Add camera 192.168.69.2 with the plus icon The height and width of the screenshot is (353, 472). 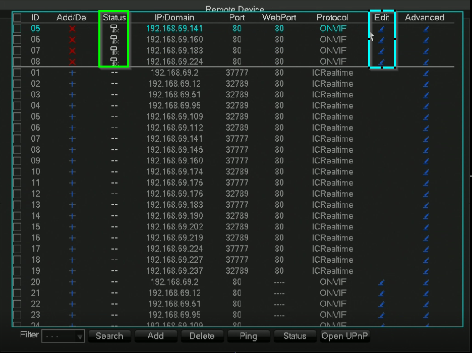(x=72, y=73)
